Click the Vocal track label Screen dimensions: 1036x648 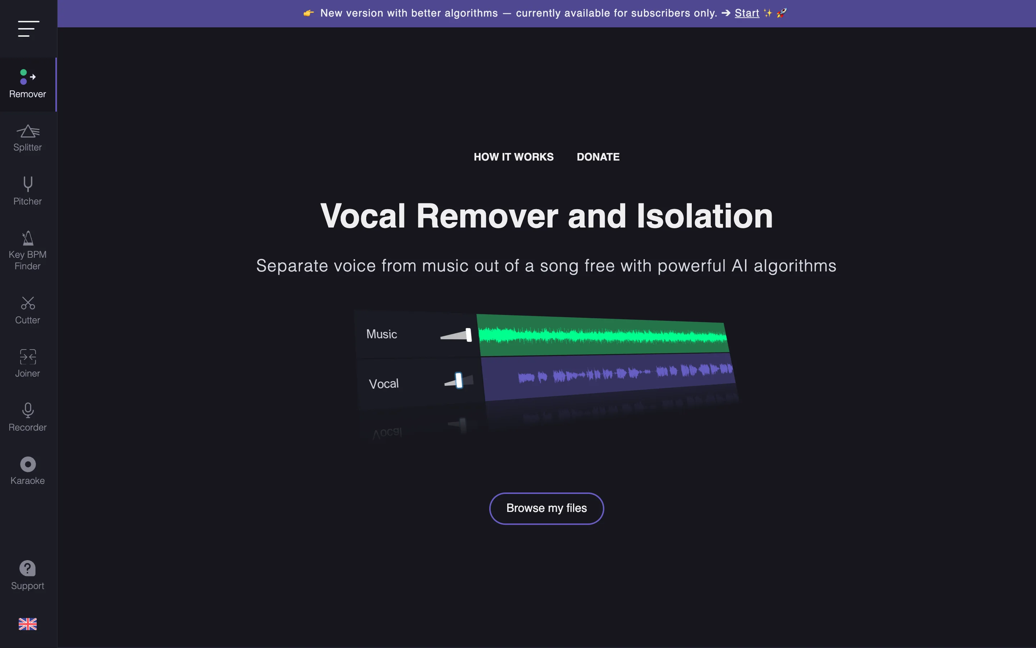point(383,383)
